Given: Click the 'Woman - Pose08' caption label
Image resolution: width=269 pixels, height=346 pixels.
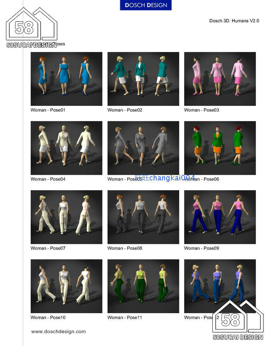Looking at the screenshot, I should (x=125, y=248).
